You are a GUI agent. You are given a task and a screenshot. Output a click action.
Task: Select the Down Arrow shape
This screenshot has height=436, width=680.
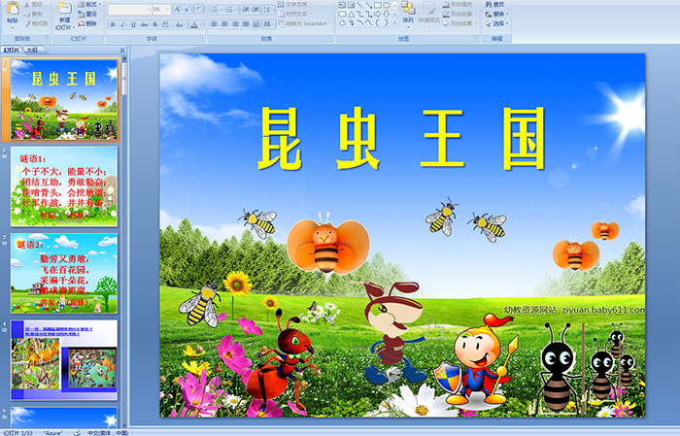click(x=387, y=15)
